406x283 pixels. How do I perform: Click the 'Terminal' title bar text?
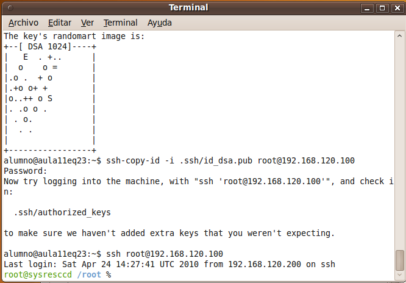[x=188, y=7]
